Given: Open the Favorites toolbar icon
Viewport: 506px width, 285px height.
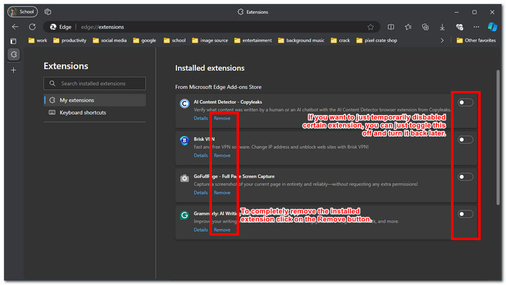Looking at the screenshot, I should tap(408, 27).
